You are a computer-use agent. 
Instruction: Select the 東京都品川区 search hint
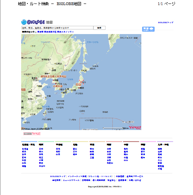click(x=50, y=32)
